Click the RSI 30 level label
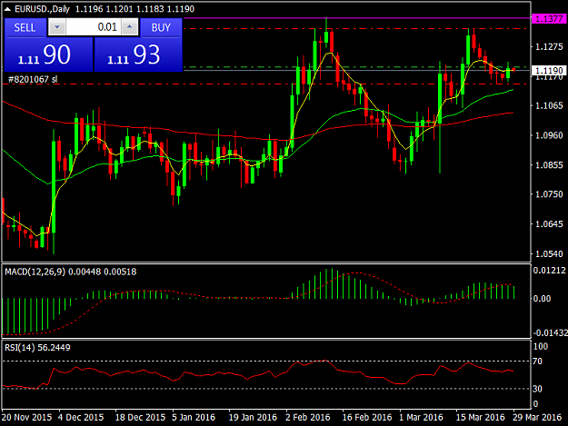The image size is (568, 426). (538, 389)
